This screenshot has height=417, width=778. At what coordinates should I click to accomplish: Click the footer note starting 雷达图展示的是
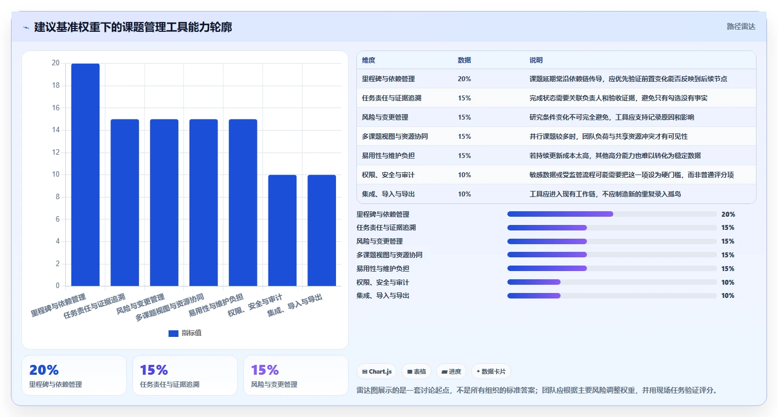(537, 390)
